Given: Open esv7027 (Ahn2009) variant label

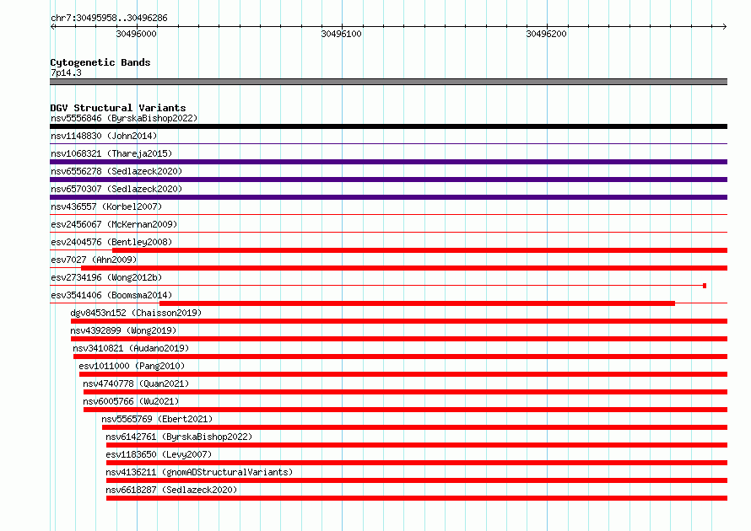Looking at the screenshot, I should click(94, 260).
